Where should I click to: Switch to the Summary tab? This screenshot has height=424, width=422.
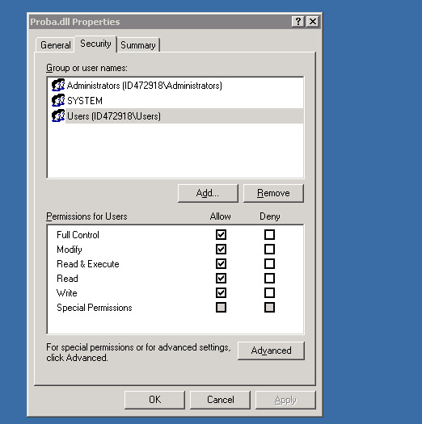coord(138,45)
